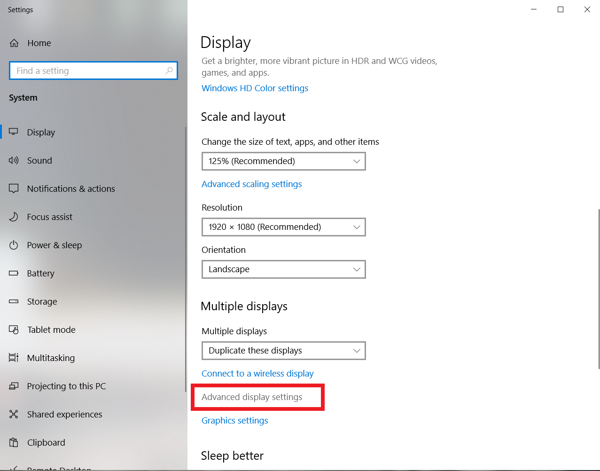The image size is (600, 471).
Task: Click the Display monitor icon
Action: (x=14, y=132)
